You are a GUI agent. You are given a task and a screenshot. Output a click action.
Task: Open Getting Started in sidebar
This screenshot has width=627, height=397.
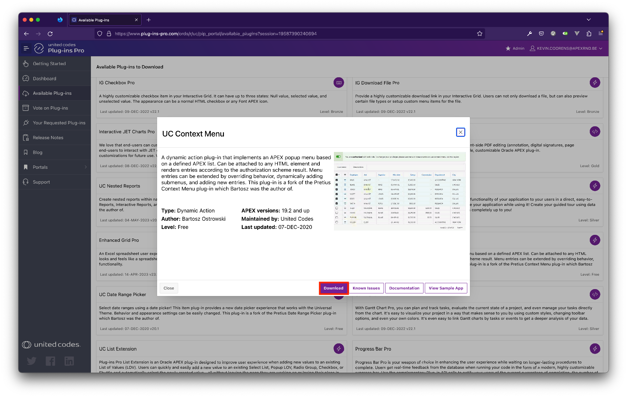click(55, 63)
